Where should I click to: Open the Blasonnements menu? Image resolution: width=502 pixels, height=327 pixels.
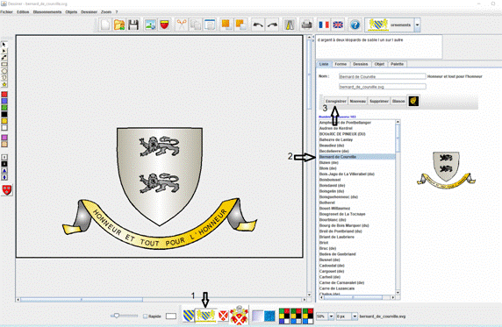click(x=47, y=12)
